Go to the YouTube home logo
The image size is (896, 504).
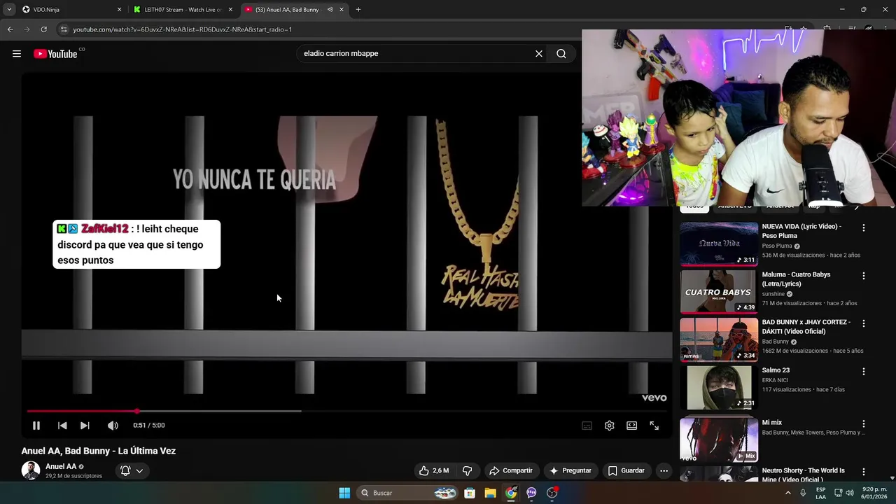pyautogui.click(x=55, y=54)
